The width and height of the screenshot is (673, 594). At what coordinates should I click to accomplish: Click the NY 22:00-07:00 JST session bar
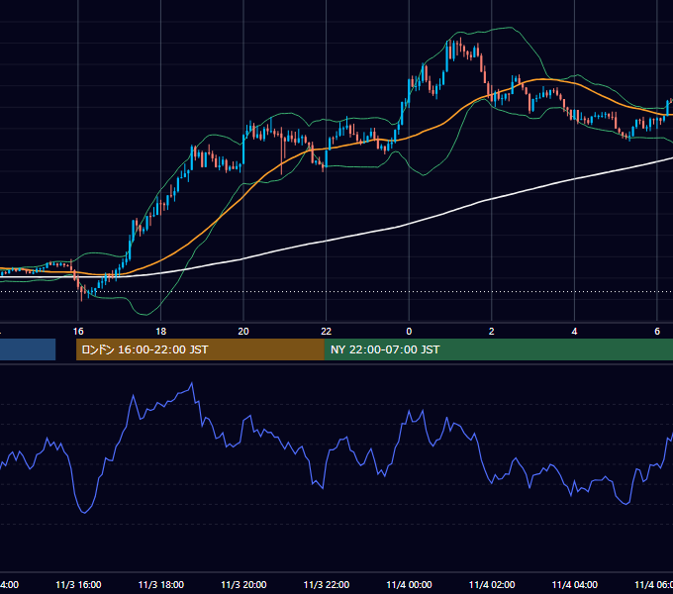click(498, 349)
